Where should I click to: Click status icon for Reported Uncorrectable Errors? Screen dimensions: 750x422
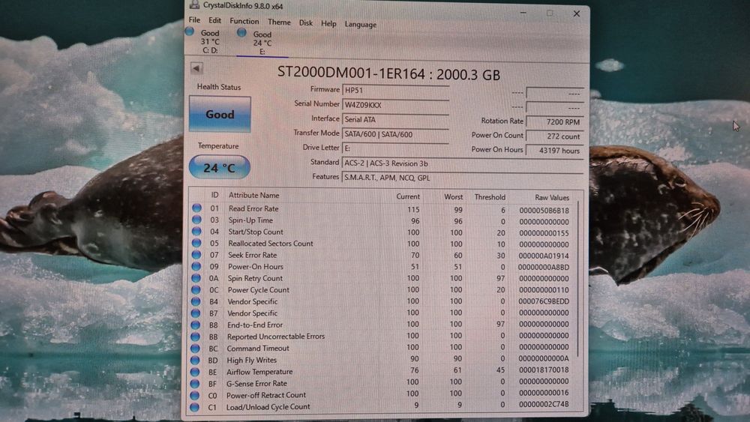tap(195, 337)
